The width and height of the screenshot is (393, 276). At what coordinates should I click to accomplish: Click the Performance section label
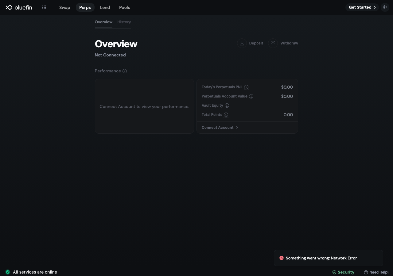(108, 71)
